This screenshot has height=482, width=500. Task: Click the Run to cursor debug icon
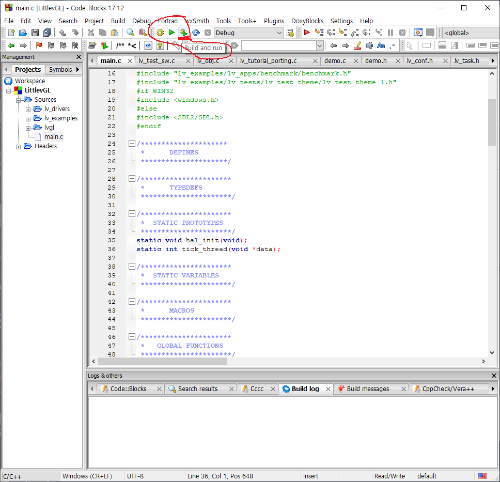tap(319, 33)
